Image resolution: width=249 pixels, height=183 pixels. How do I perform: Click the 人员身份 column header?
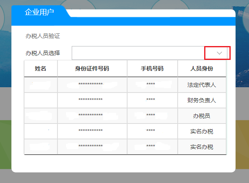pos(202,68)
